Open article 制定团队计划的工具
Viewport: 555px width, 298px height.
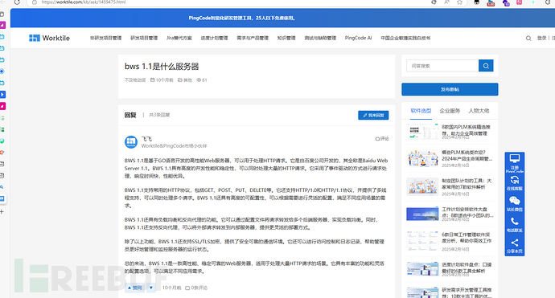[x=467, y=184]
